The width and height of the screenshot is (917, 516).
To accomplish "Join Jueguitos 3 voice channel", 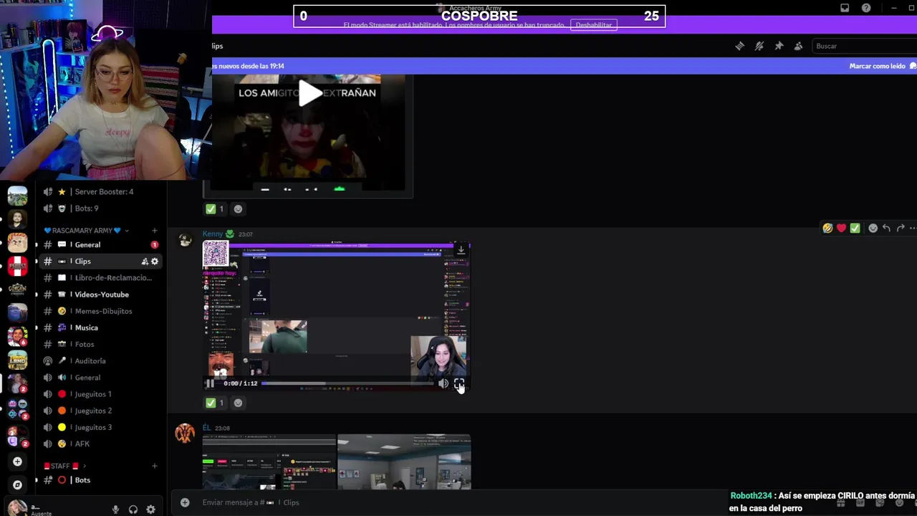I will pyautogui.click(x=100, y=427).
